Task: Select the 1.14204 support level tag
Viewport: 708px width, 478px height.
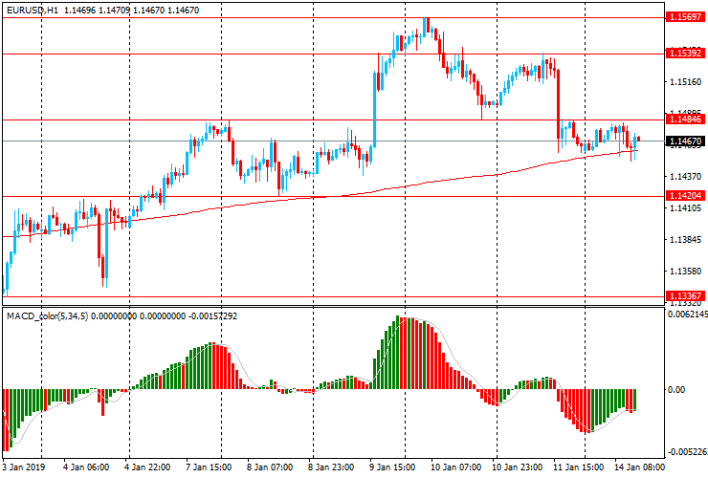Action: point(683,196)
